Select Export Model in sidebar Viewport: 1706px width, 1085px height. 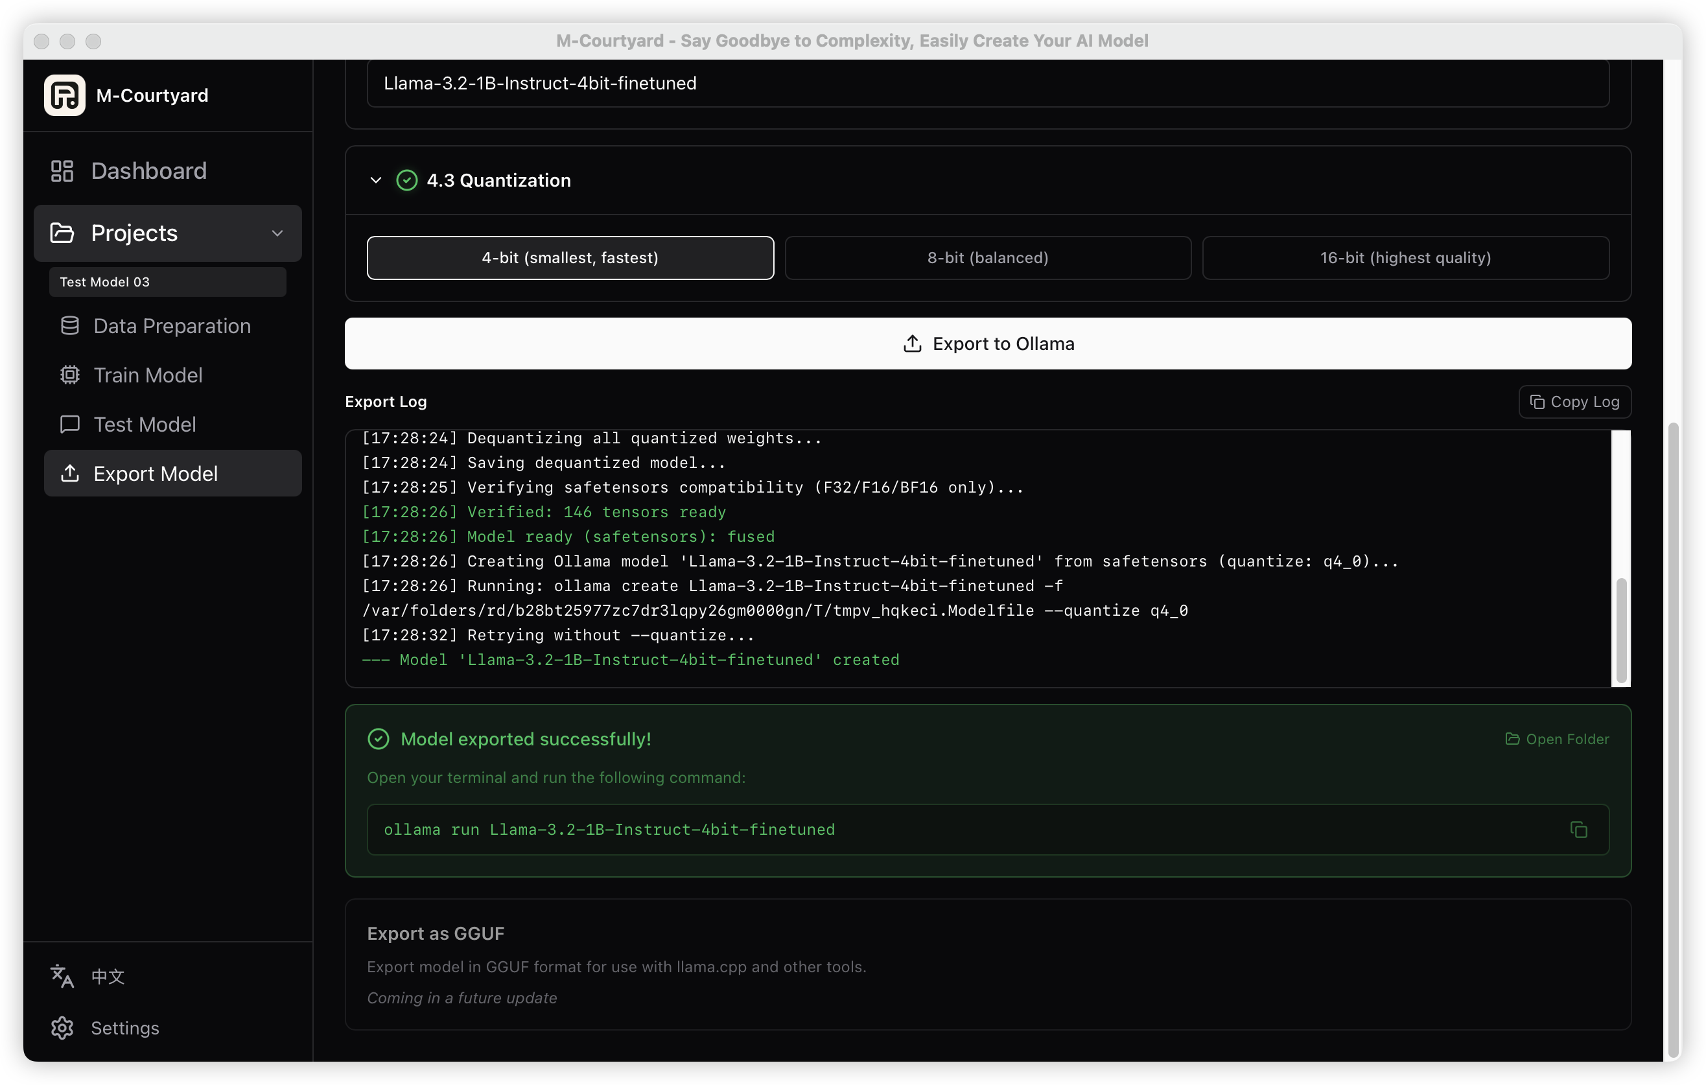[173, 473]
